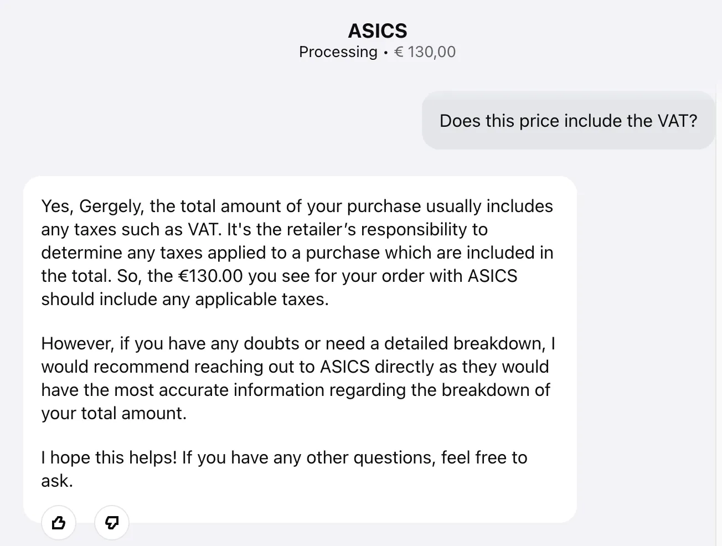Viewport: 722px width, 546px height.
Task: Click 'should include any applicable taxes' sentence
Action: coord(185,299)
